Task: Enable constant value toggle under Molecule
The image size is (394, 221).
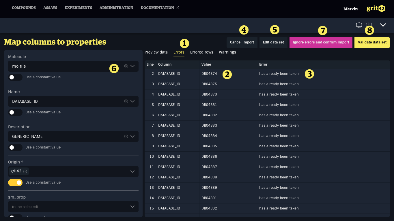Action: (x=15, y=77)
